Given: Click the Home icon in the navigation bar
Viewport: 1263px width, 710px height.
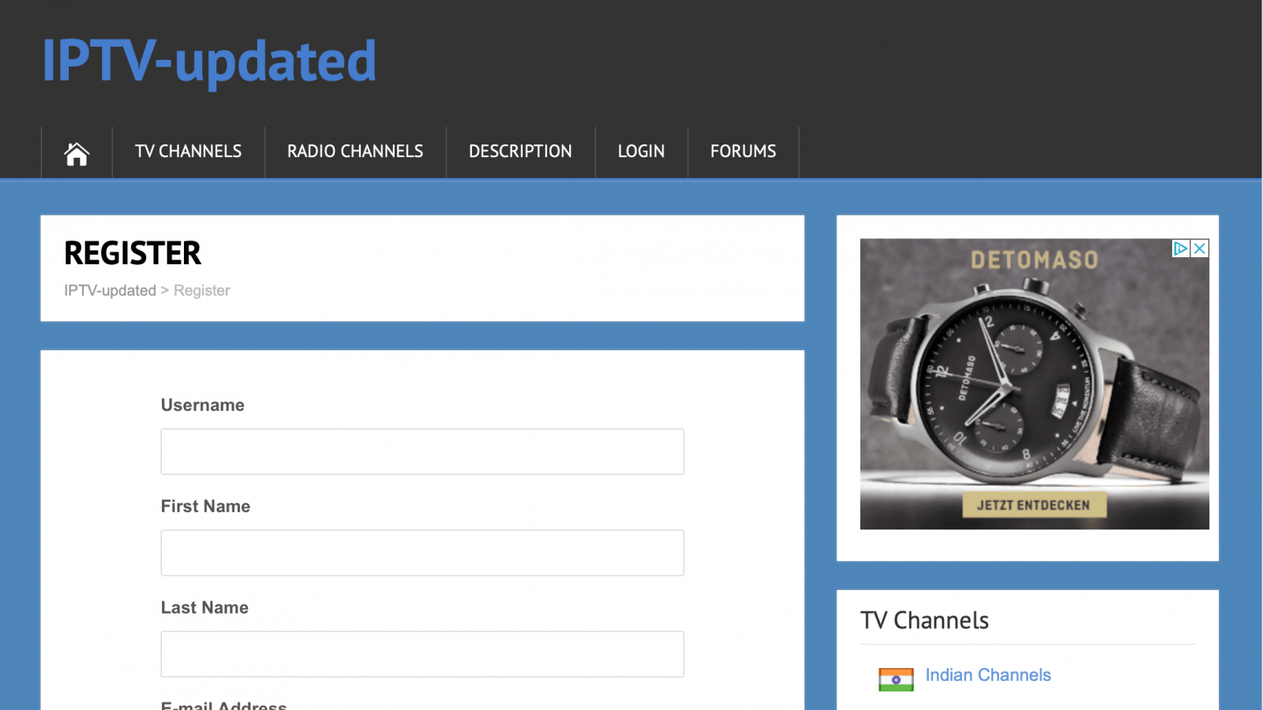Looking at the screenshot, I should (x=76, y=151).
